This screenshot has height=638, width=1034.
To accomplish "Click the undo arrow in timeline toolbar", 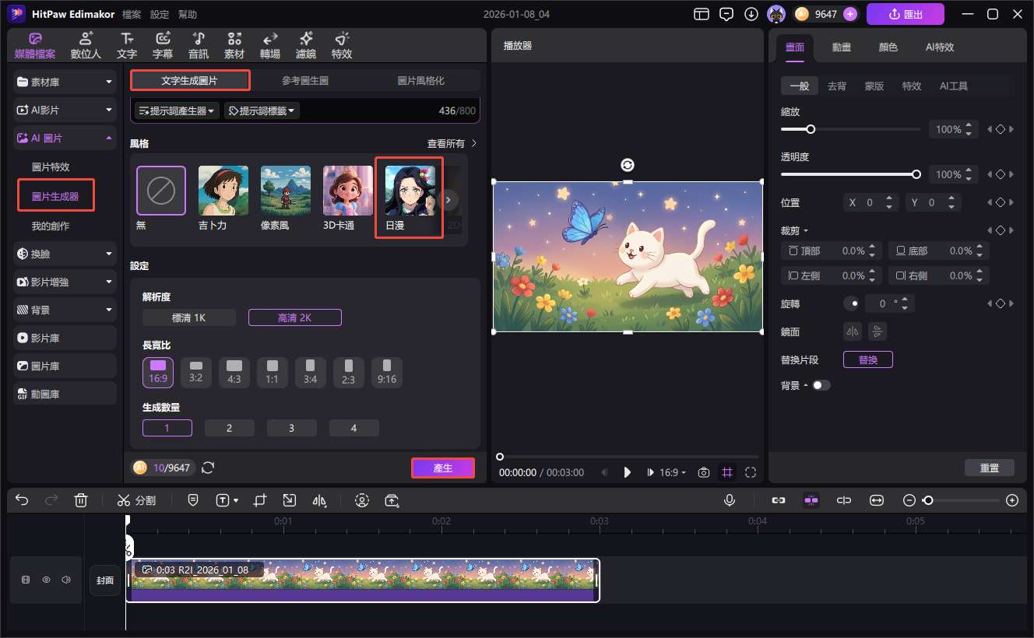I will point(22,500).
